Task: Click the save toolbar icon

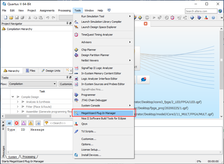Action: (x=17, y=18)
